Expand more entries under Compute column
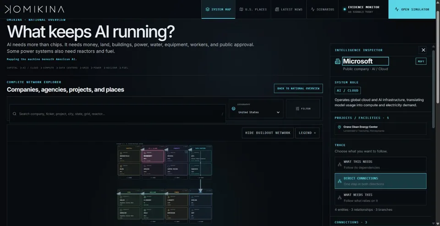Viewport: 440px width, 226px height. 176,178
